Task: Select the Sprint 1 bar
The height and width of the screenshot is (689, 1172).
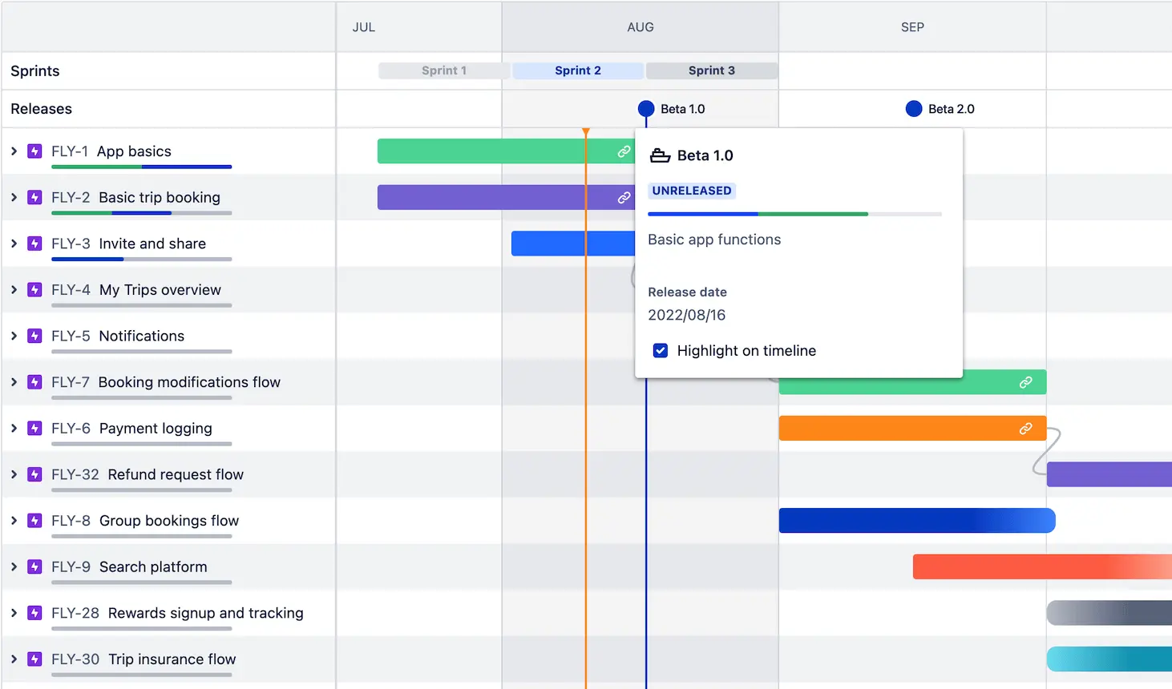Action: point(444,71)
